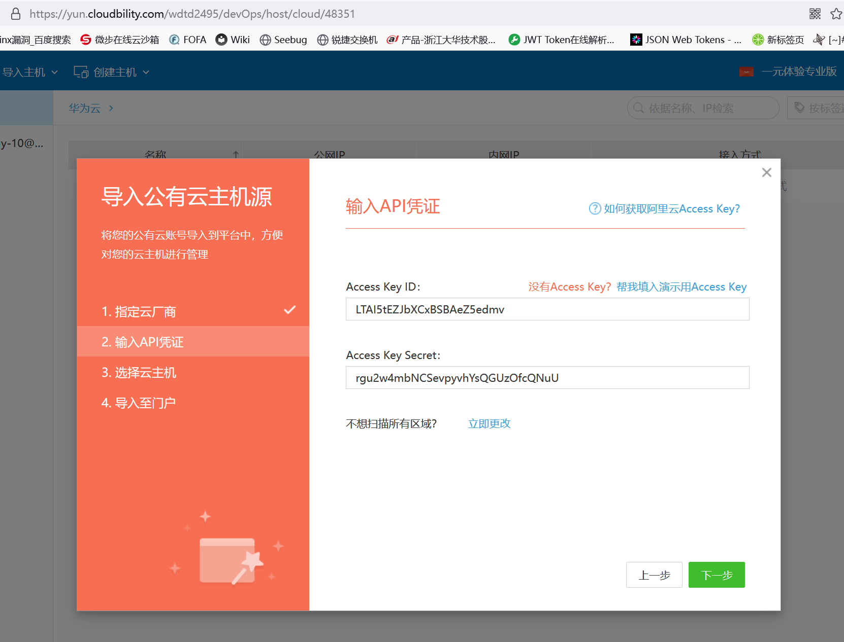Open the 产品-浙江大华技术股 bookmark
Image resolution: width=844 pixels, height=642 pixels.
coord(441,40)
